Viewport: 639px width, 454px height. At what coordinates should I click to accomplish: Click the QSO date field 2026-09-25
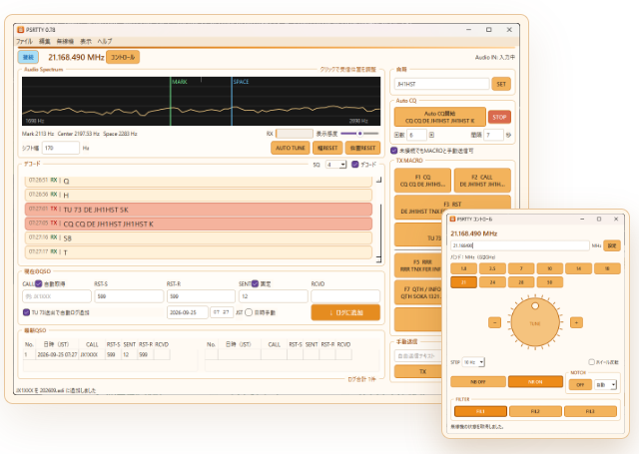(188, 312)
